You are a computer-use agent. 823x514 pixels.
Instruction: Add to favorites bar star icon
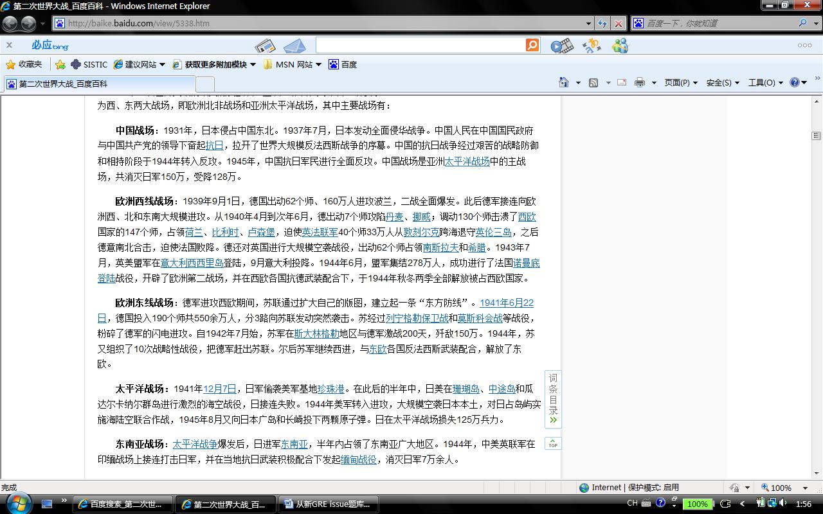point(60,64)
